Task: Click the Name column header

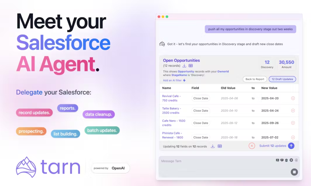Action: (167, 88)
